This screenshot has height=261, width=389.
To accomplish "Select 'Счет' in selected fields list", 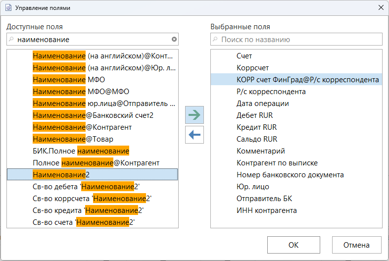I will (x=244, y=56).
